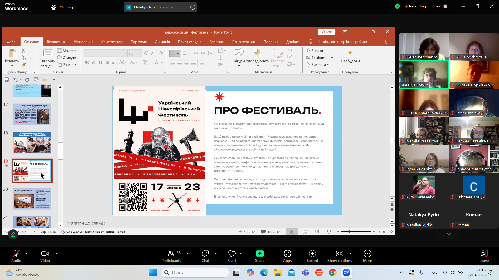The image size is (499, 280).
Task: Click the Нотатки button in status bar
Action: pyautogui.click(x=247, y=232)
